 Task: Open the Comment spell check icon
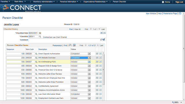(104, 40)
